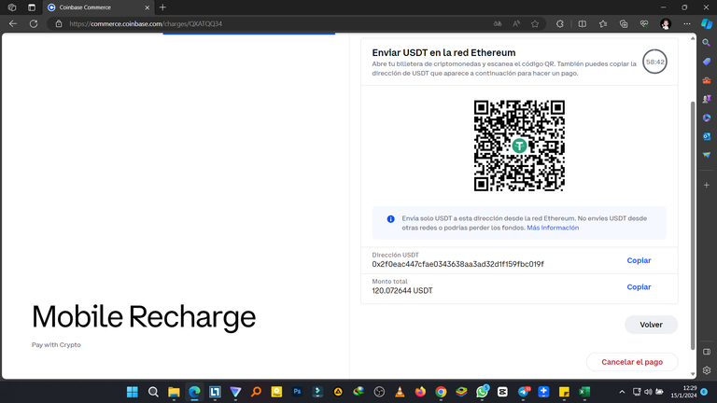The image size is (717, 403).
Task: Open WhatsApp from the taskbar
Action: coord(482,392)
